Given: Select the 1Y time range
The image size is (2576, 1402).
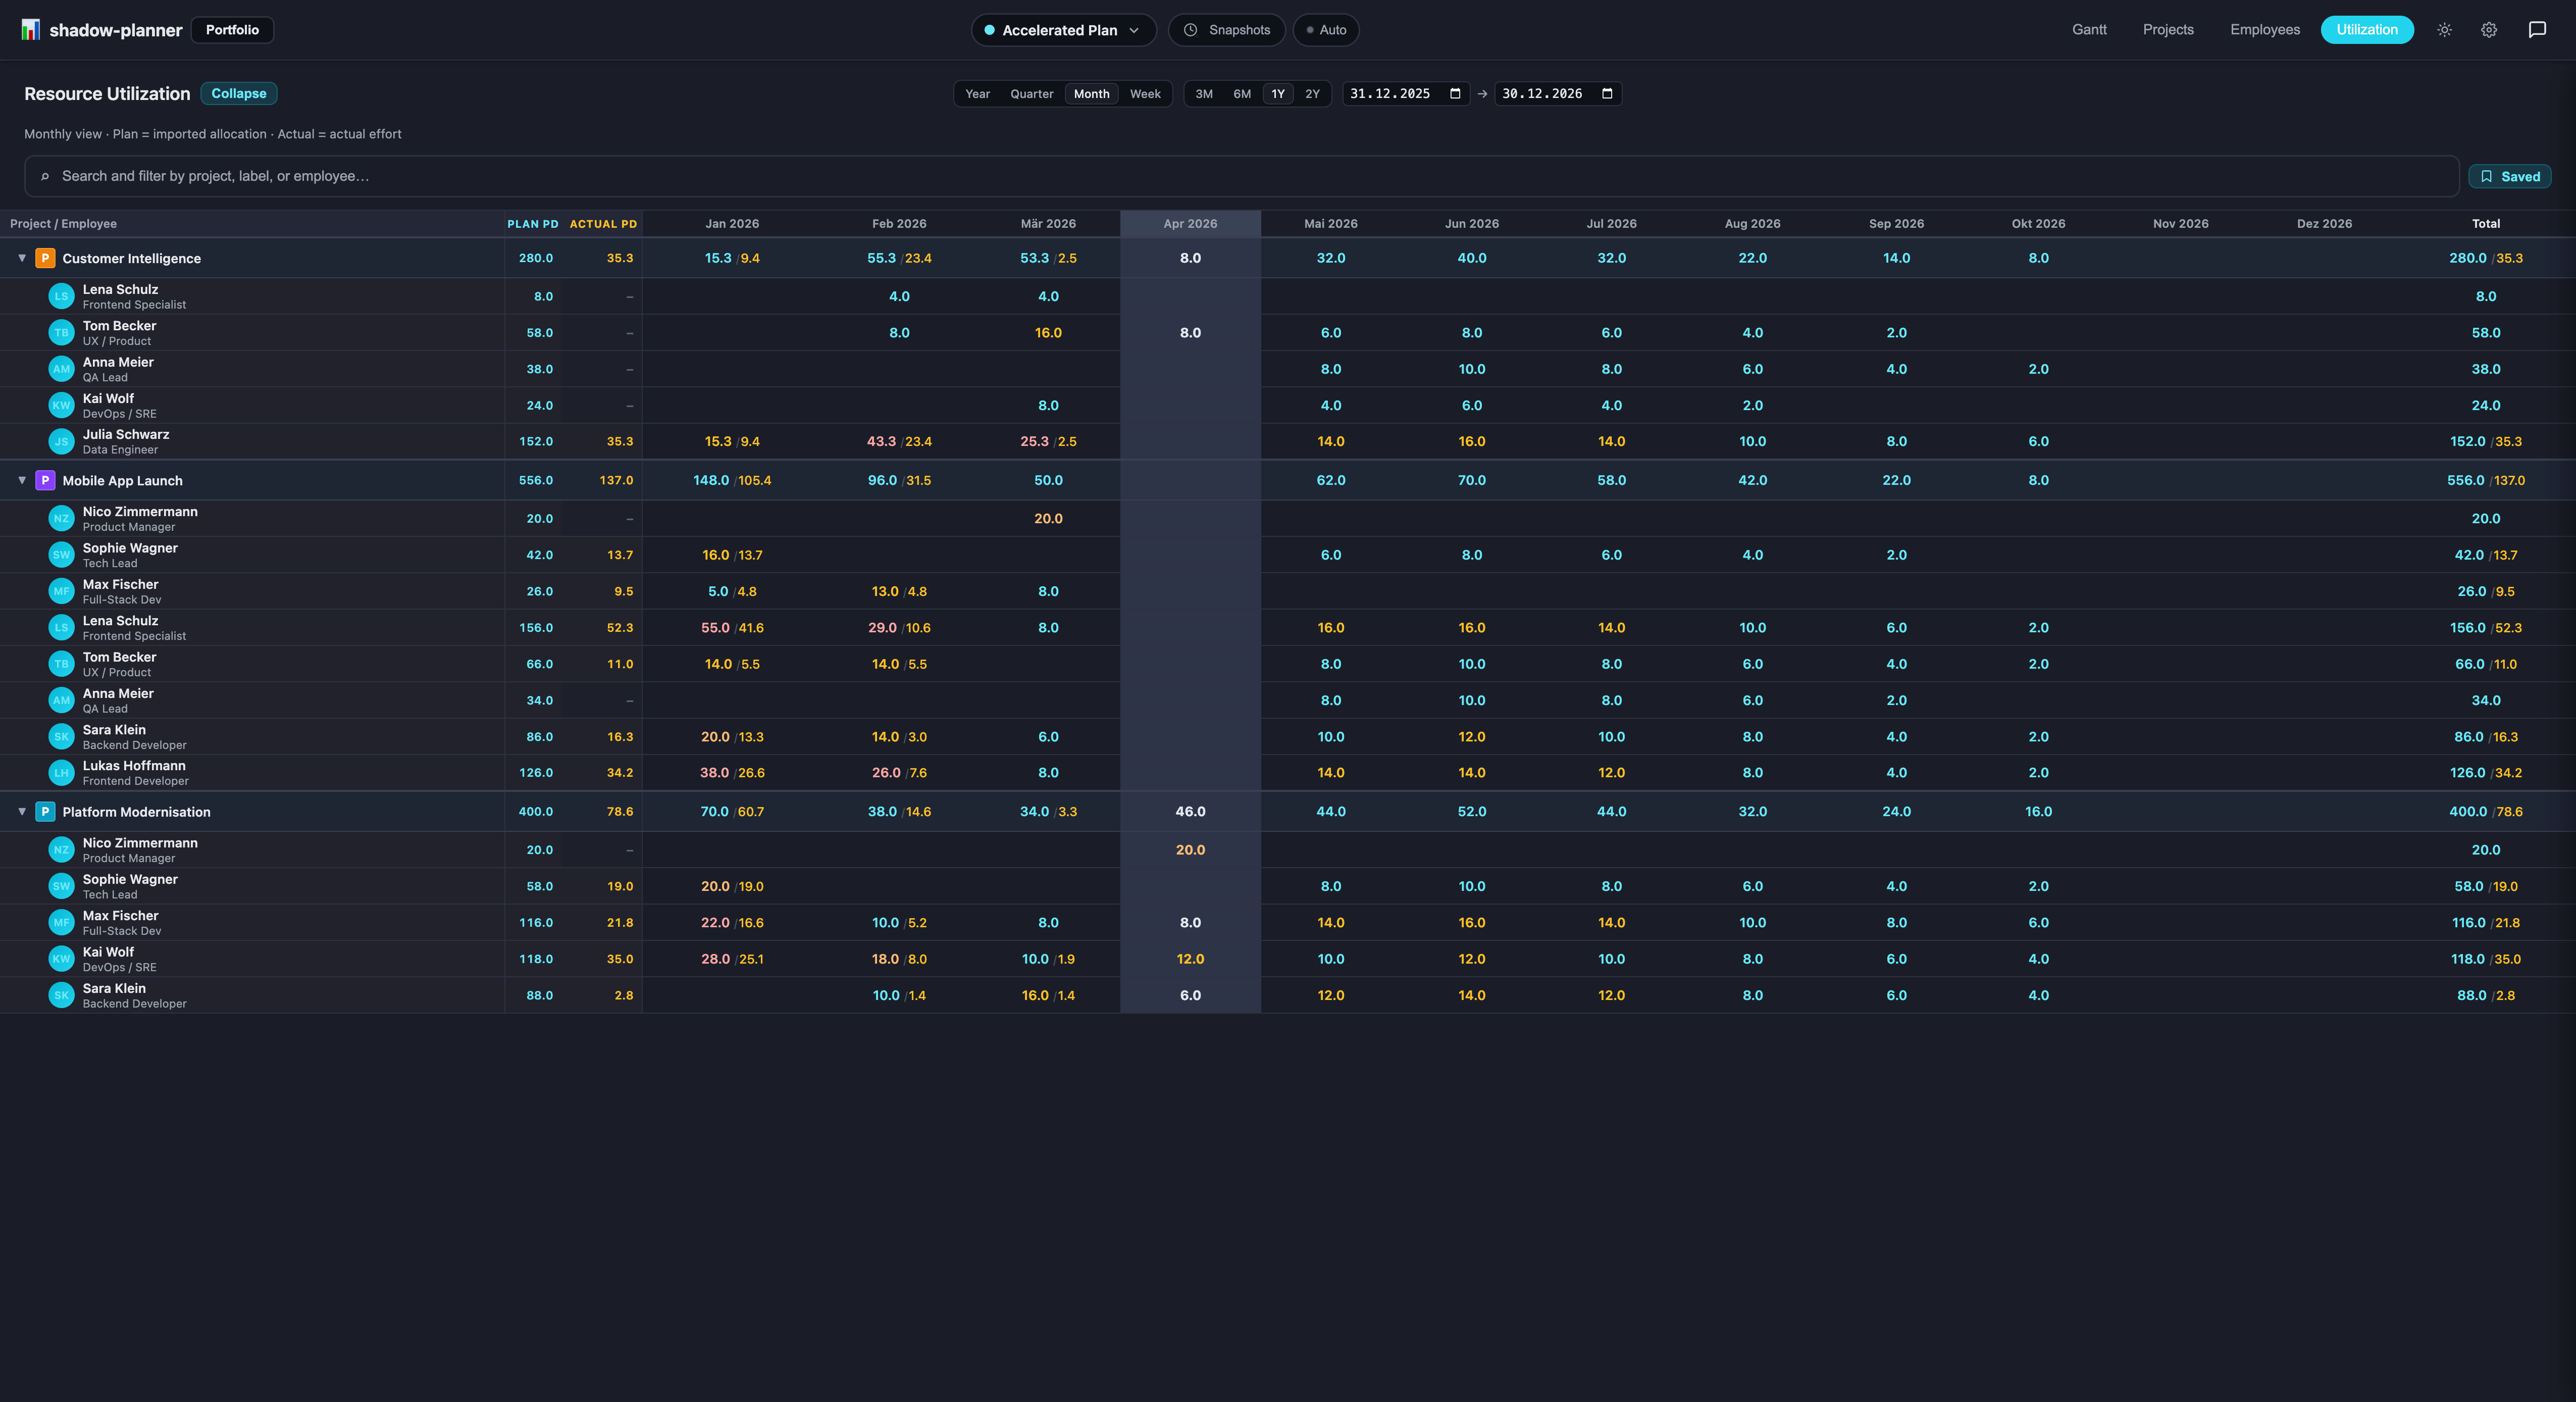Looking at the screenshot, I should click(1278, 94).
